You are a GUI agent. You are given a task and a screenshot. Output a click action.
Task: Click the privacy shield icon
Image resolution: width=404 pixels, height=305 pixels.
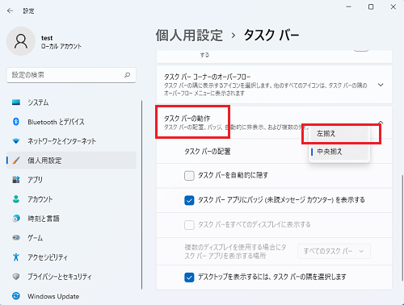click(16, 277)
